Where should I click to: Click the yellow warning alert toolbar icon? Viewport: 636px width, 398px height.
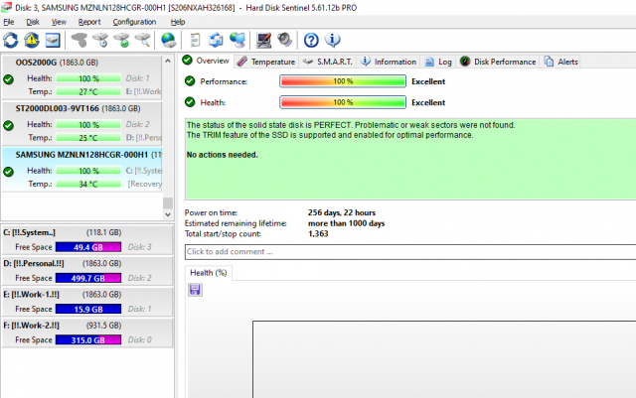coord(31,40)
